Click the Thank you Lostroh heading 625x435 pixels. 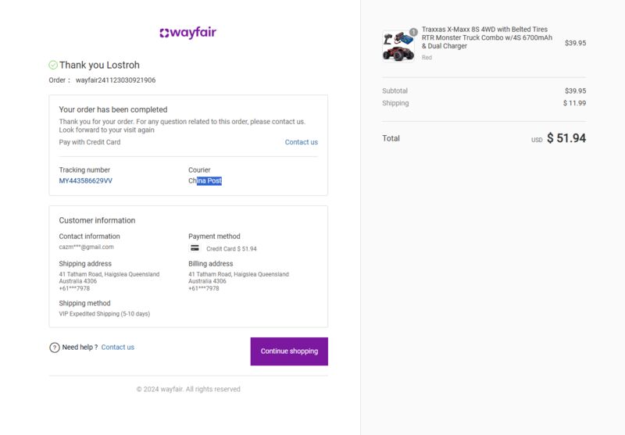(100, 65)
